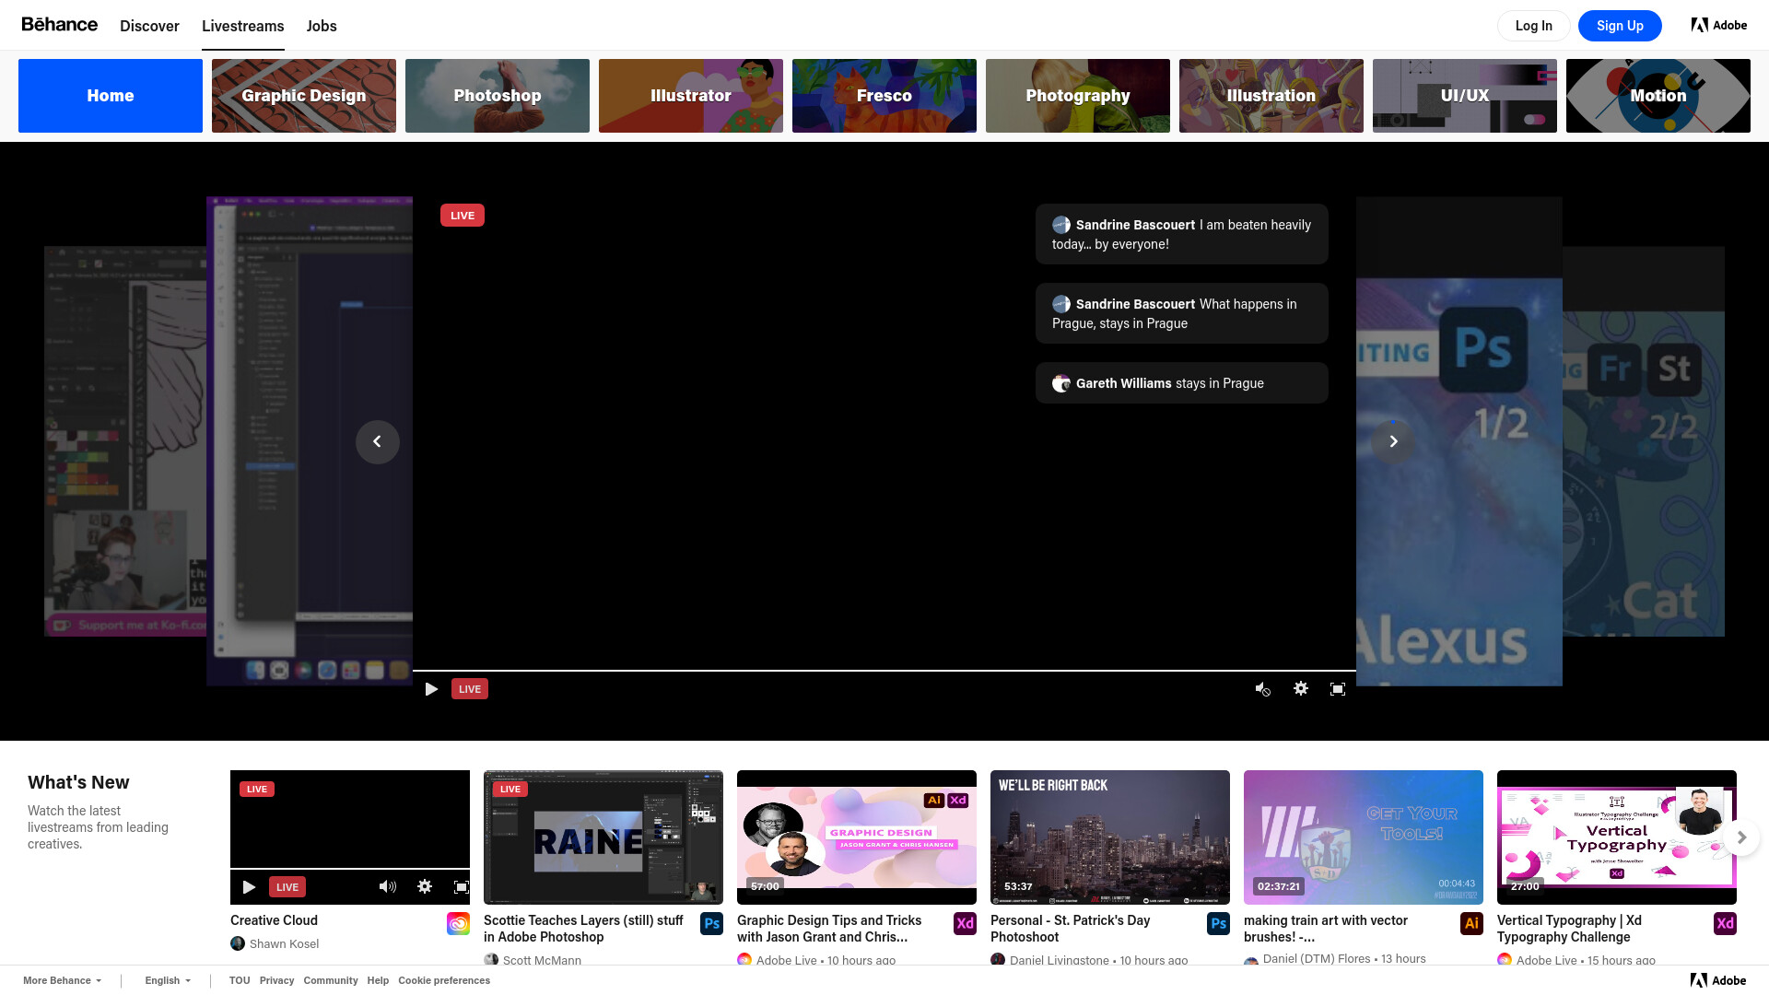Screen dimensions: 1769x995
Task: Click Sandrine Bascouert avatar in first chat message
Action: (x=1061, y=225)
